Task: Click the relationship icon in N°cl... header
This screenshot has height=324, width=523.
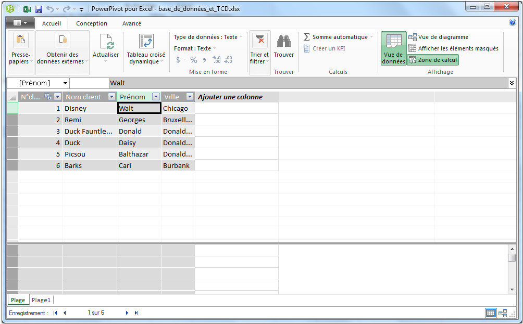Action: pos(48,97)
